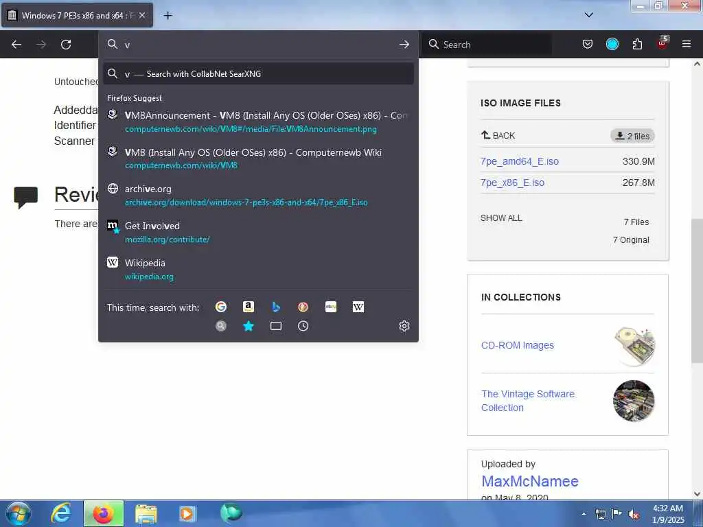Screen dimensions: 703x527
Task: Open the uBlock Origin toolbar icon
Action: pos(662,43)
